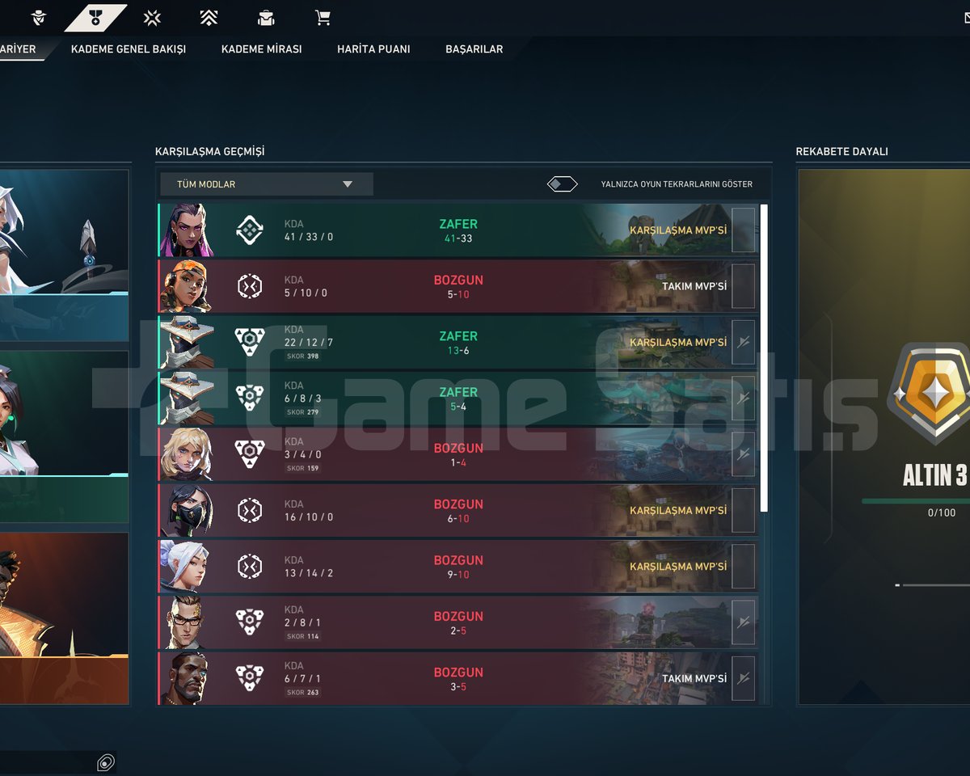Click mode icon in the 5 / 10 / 0 match row
The image size is (970, 776).
coord(250,286)
